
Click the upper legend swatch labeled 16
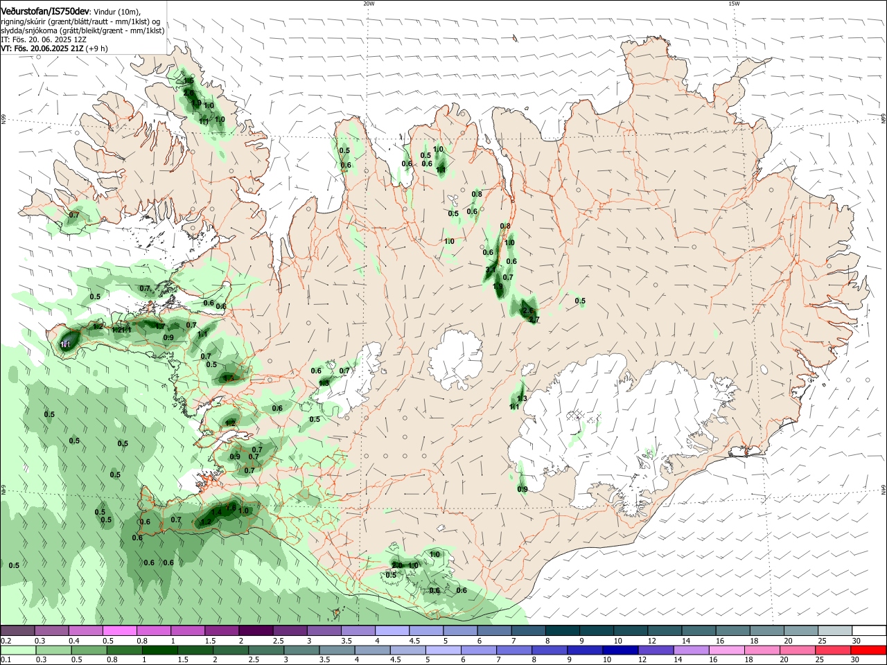[732, 630]
